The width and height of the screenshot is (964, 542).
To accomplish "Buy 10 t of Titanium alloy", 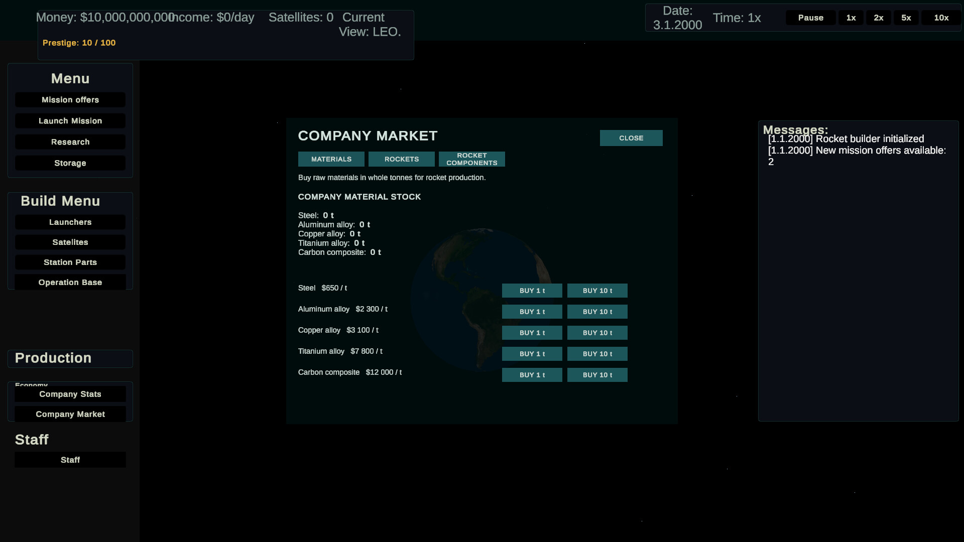I will [597, 354].
